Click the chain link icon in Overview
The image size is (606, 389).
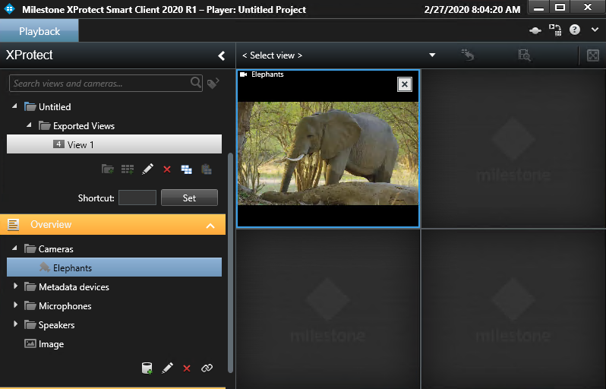207,368
